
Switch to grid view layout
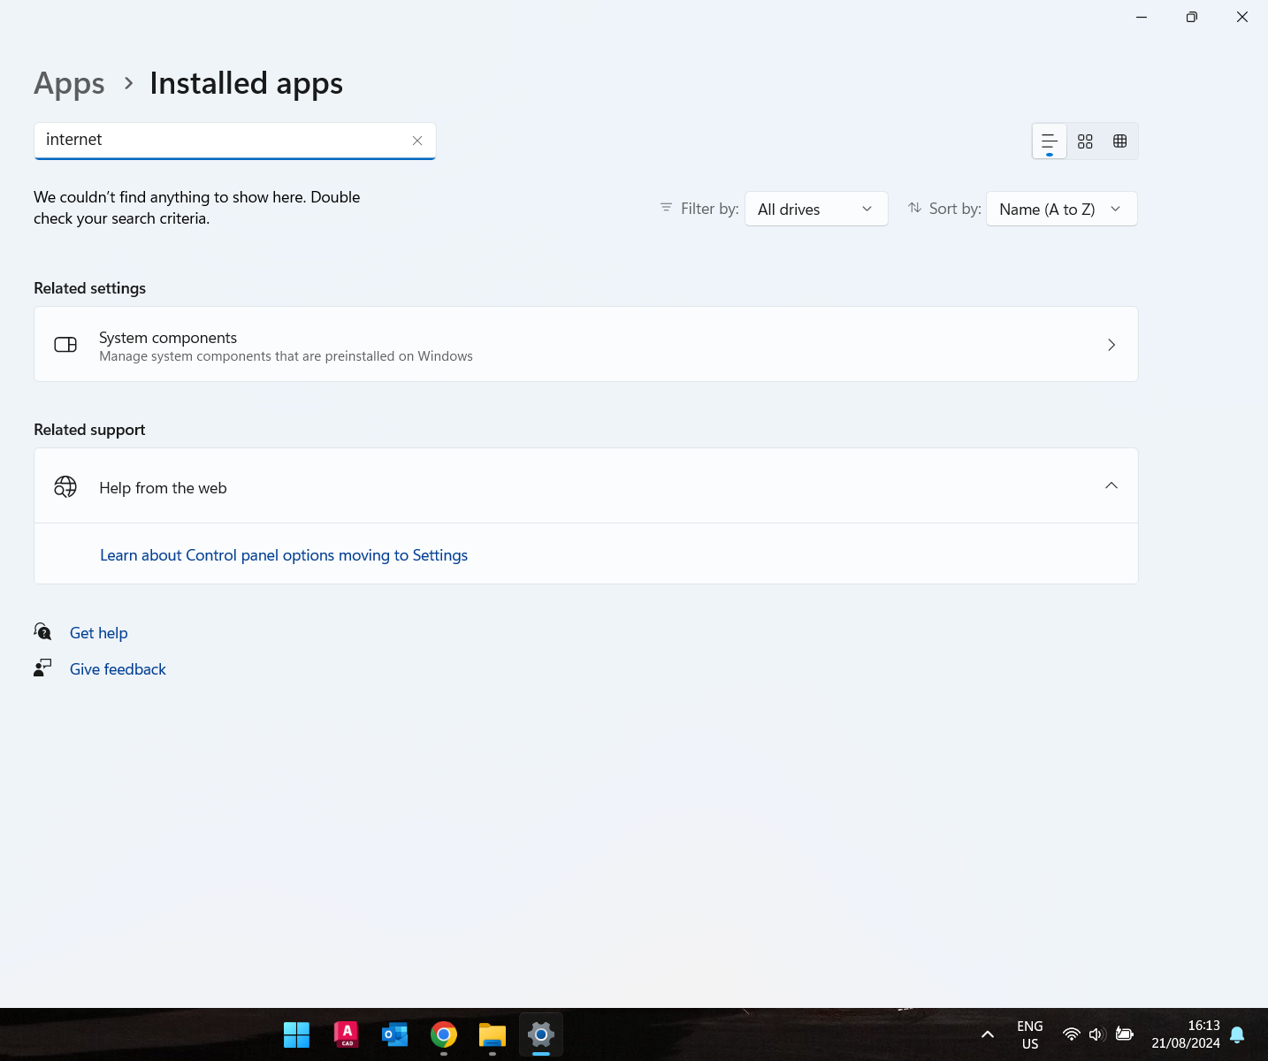[x=1085, y=141]
